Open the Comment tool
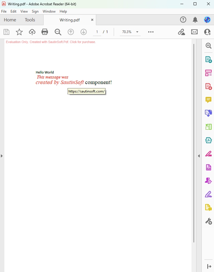The image size is (214, 272). tap(208, 100)
